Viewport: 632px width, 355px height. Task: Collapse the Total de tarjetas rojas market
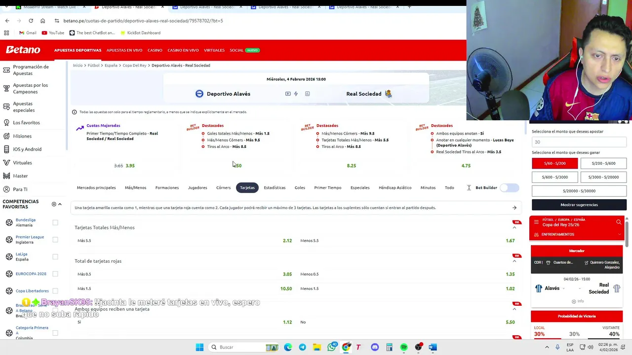(x=514, y=261)
